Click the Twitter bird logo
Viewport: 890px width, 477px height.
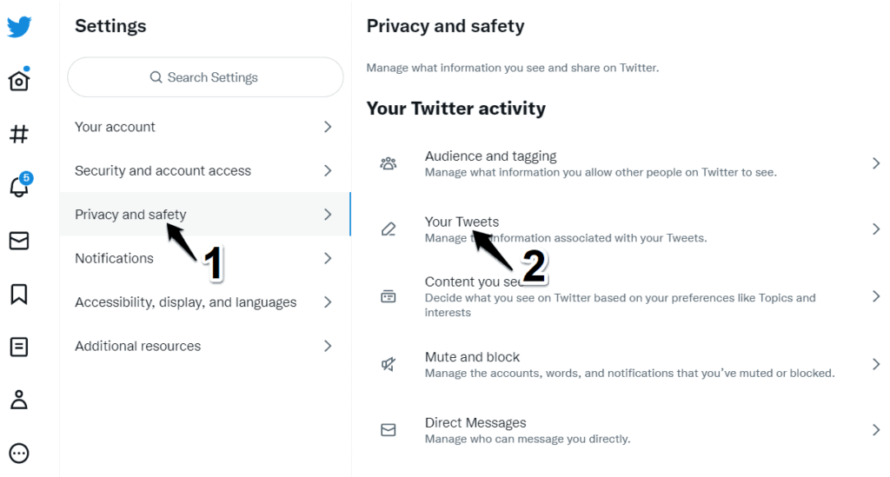click(19, 27)
